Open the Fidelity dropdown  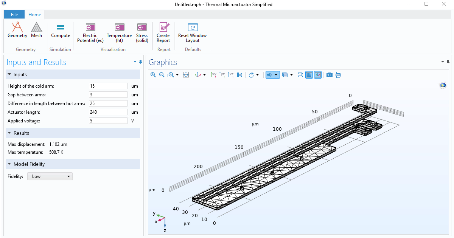coord(50,176)
